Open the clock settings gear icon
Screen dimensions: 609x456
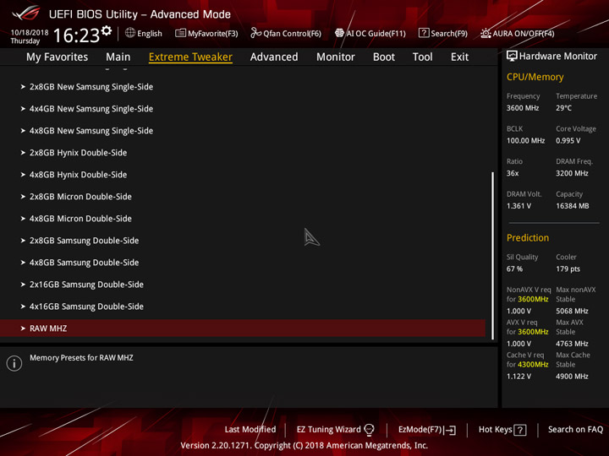click(107, 30)
